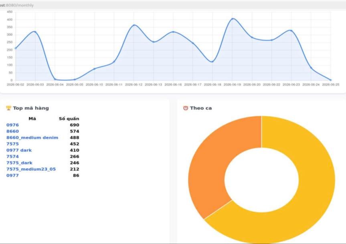346x244 pixels.
Task: Open product code link 0977
Action: click(x=12, y=175)
